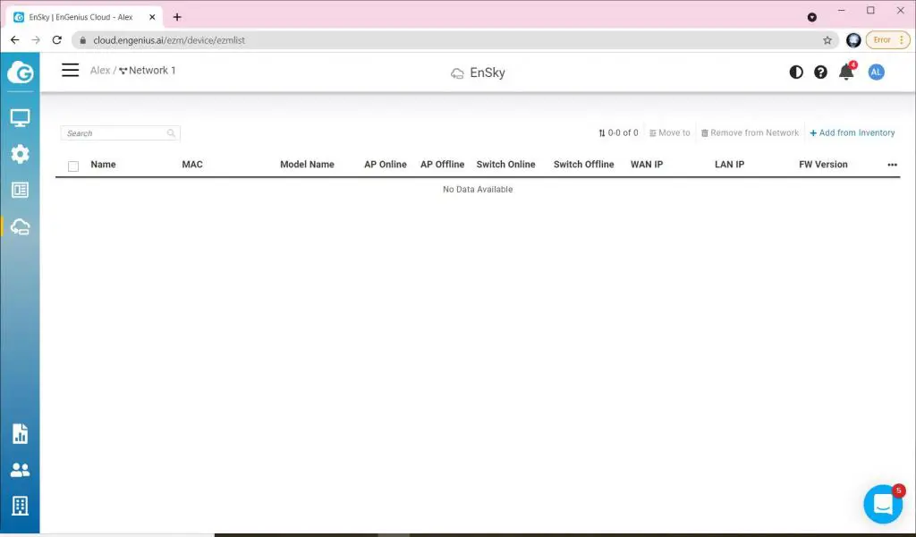Screen dimensions: 916x537
Task: Open the Network 1 breadcrumb selector
Action: 148,70
